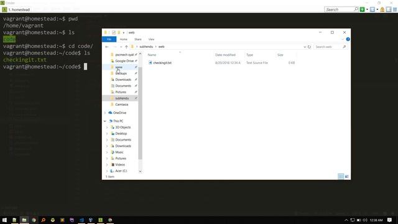
Task: Select 'subhendu' in Quick access
Action: (x=122, y=98)
